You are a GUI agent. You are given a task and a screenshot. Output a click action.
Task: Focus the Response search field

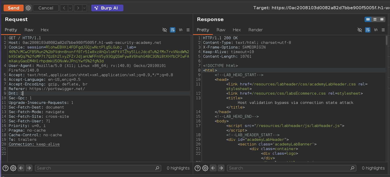click(292, 168)
